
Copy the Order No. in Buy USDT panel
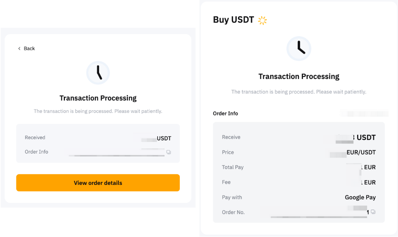click(373, 212)
